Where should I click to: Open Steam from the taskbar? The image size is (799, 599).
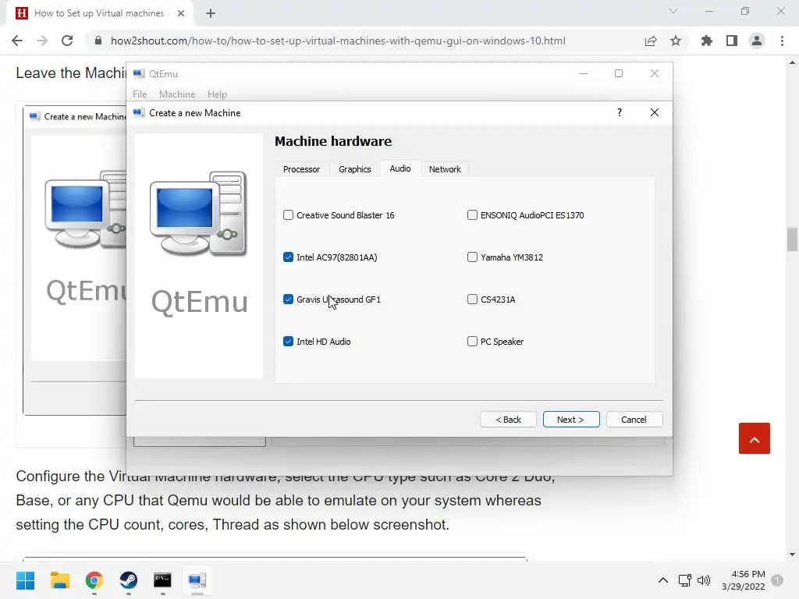click(x=129, y=580)
